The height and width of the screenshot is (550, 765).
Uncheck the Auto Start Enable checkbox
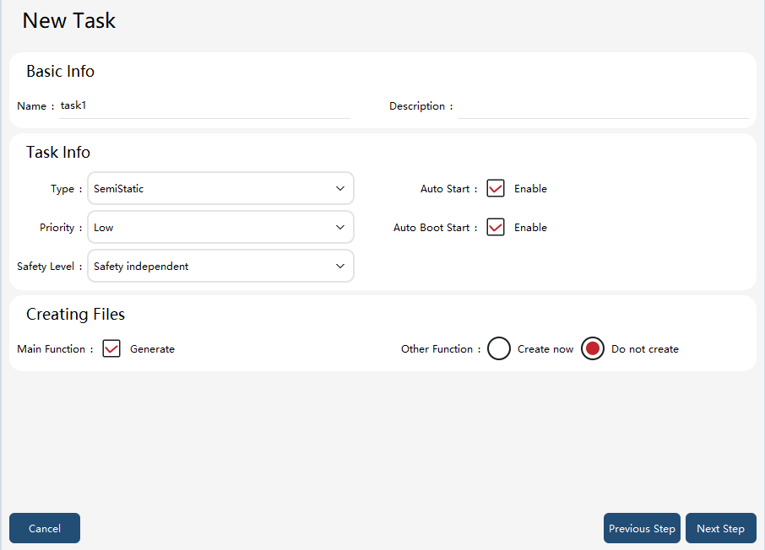495,188
